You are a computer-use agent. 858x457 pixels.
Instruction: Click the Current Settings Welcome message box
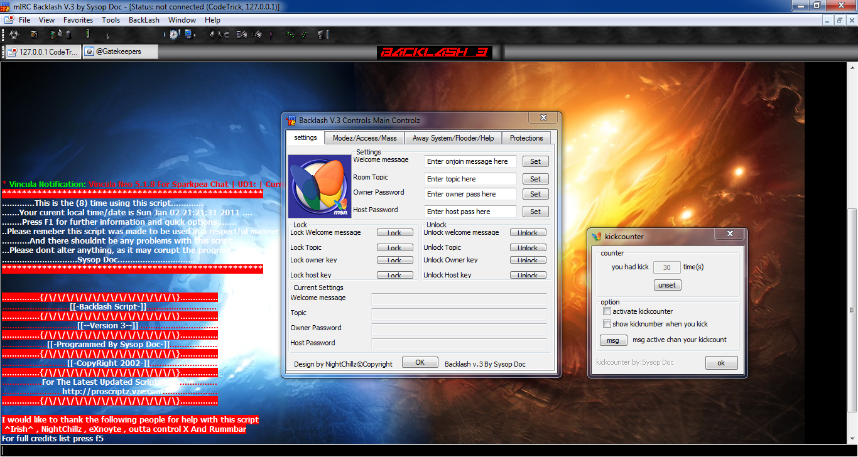coord(459,299)
